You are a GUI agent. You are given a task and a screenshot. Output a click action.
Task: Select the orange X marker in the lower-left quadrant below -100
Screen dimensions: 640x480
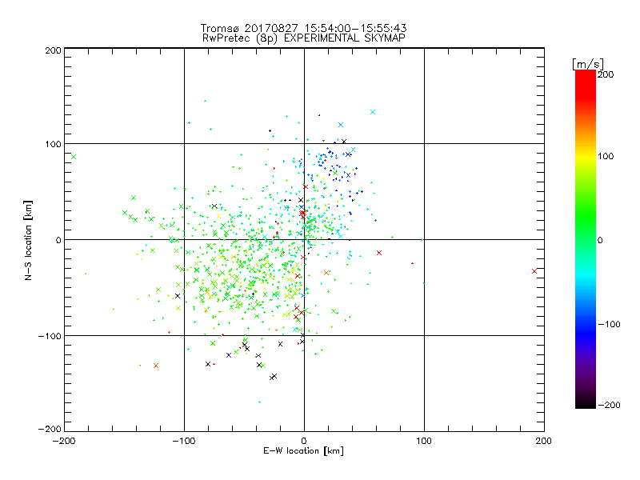155,366
